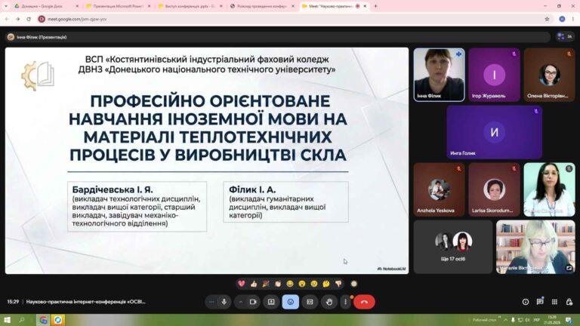Switch the УКР keyboard language

[537, 320]
